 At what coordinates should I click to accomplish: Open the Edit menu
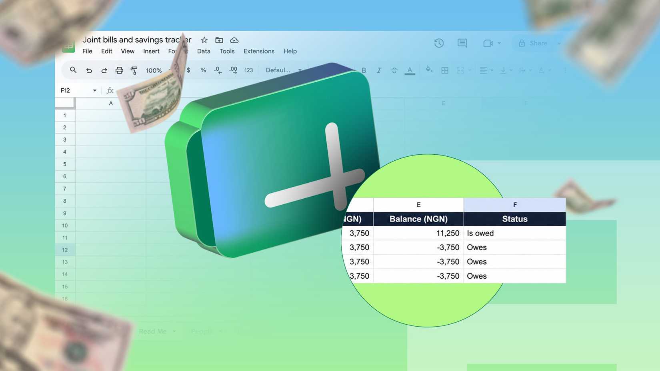coord(106,51)
